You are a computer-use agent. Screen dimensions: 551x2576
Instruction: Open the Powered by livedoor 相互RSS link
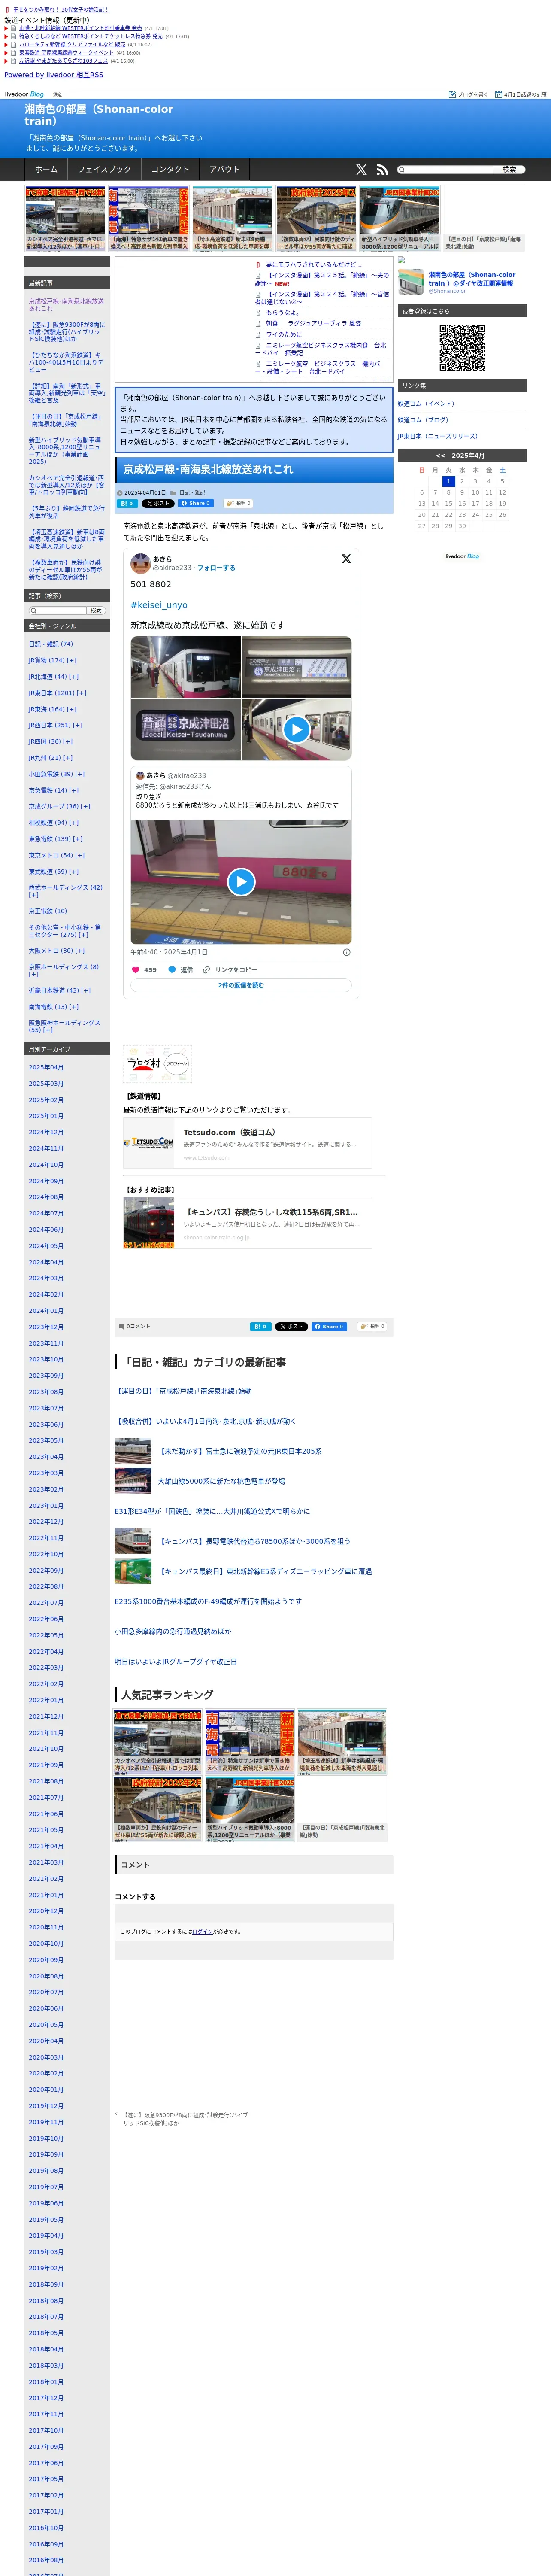point(54,75)
